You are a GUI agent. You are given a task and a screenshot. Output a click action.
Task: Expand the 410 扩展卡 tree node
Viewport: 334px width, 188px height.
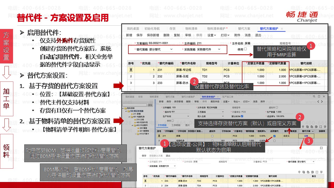pos(135,134)
